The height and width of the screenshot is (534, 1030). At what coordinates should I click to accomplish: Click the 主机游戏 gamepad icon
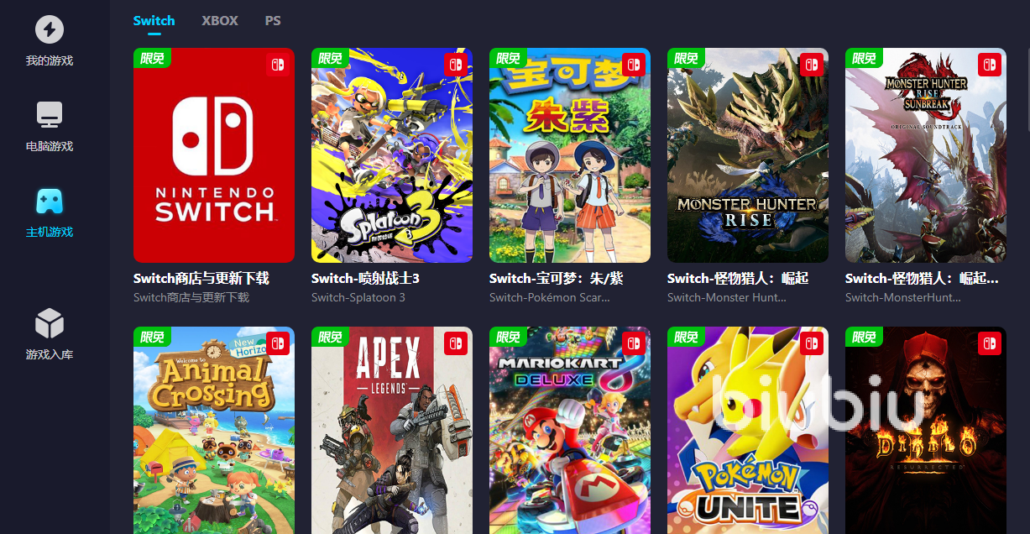(x=49, y=201)
